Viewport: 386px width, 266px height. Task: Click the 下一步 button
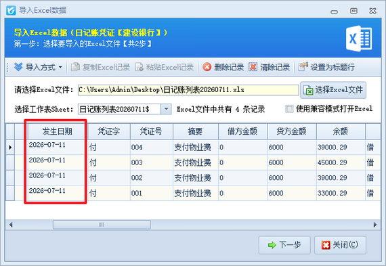point(284,245)
